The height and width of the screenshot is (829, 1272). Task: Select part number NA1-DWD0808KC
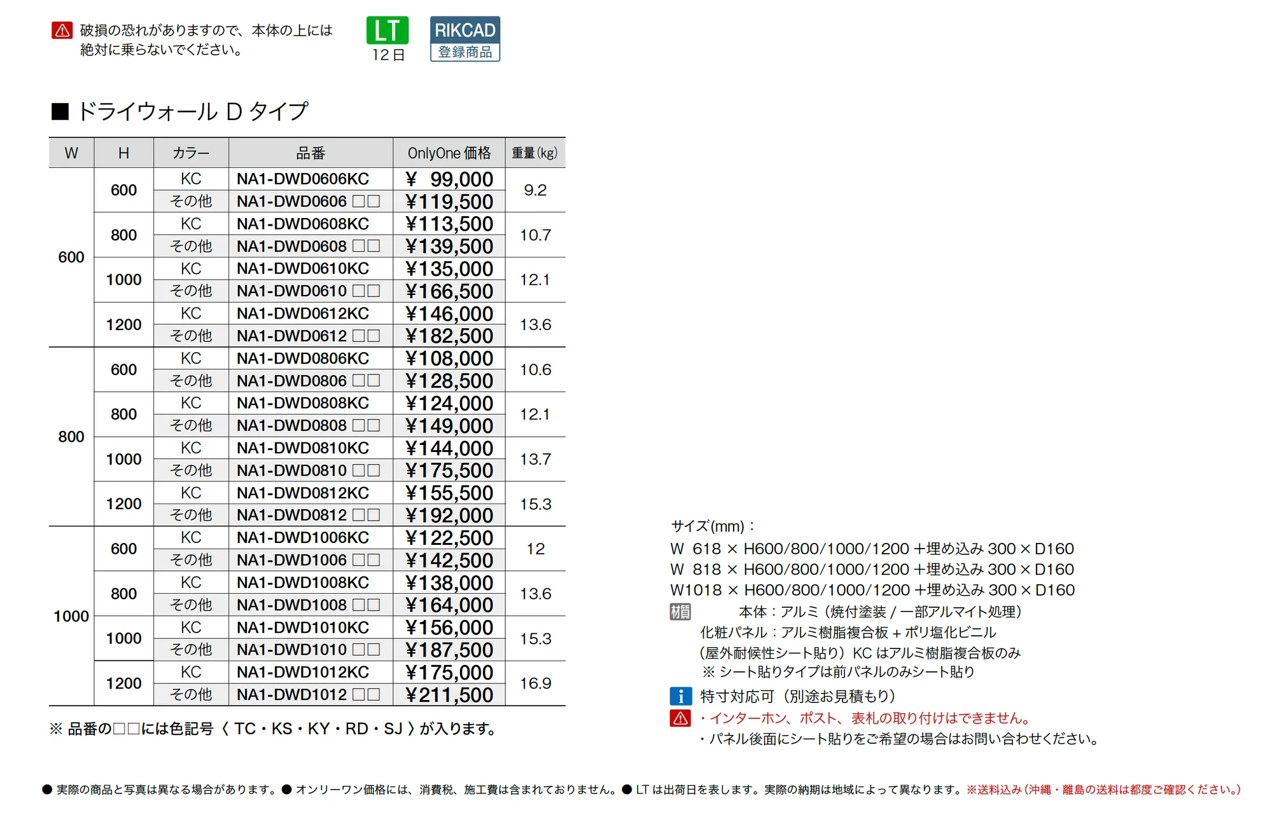[x=303, y=403]
